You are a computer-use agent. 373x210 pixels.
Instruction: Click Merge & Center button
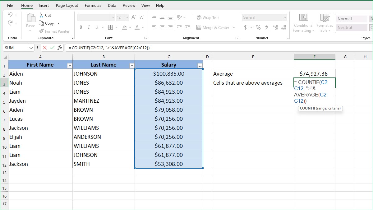click(213, 27)
